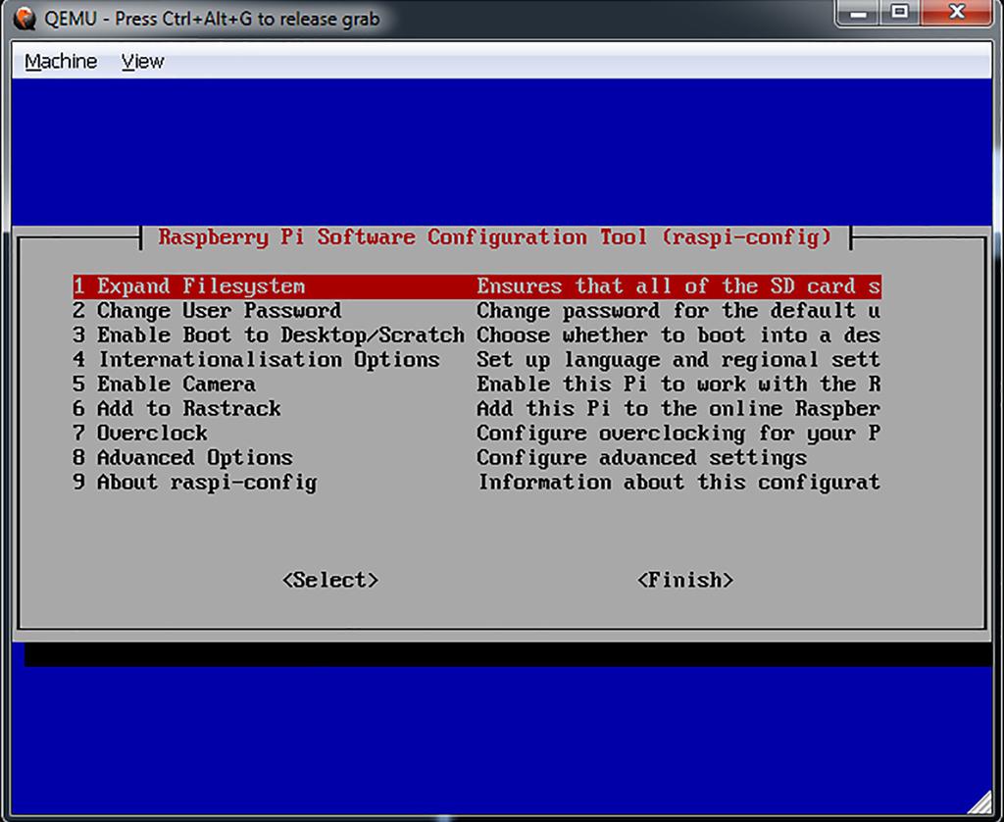Grab the window resize grip corner
This screenshot has width=1004, height=822.
click(979, 800)
